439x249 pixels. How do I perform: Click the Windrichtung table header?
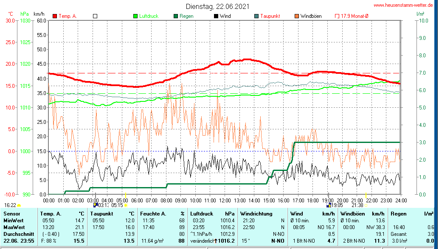[256, 214]
